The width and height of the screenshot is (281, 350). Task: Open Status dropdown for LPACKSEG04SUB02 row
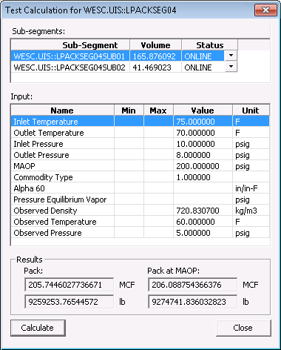(231, 67)
